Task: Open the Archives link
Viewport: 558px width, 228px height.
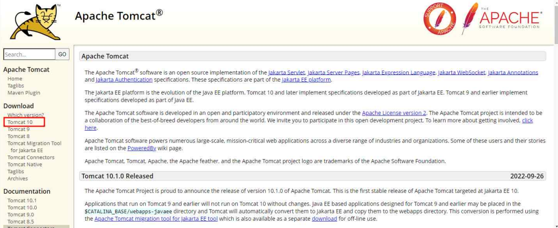Action: click(18, 179)
